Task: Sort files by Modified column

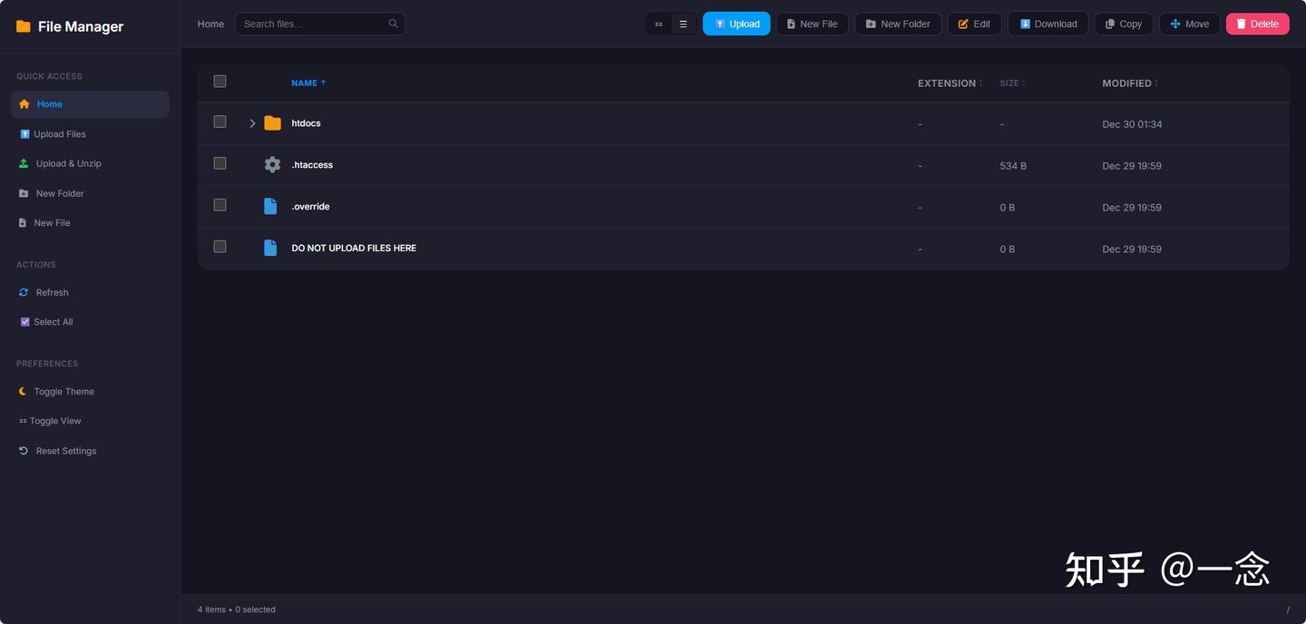Action: pos(1126,83)
